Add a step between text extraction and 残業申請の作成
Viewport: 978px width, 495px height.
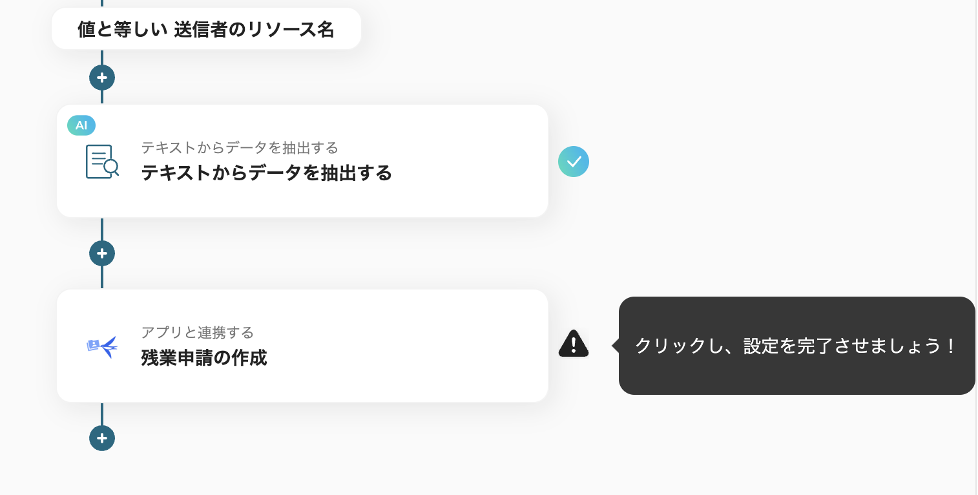(x=102, y=253)
